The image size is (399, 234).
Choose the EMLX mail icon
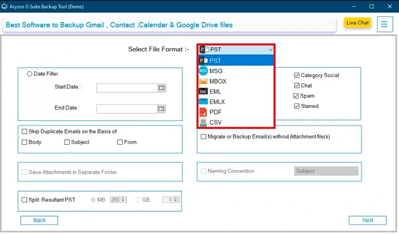203,102
